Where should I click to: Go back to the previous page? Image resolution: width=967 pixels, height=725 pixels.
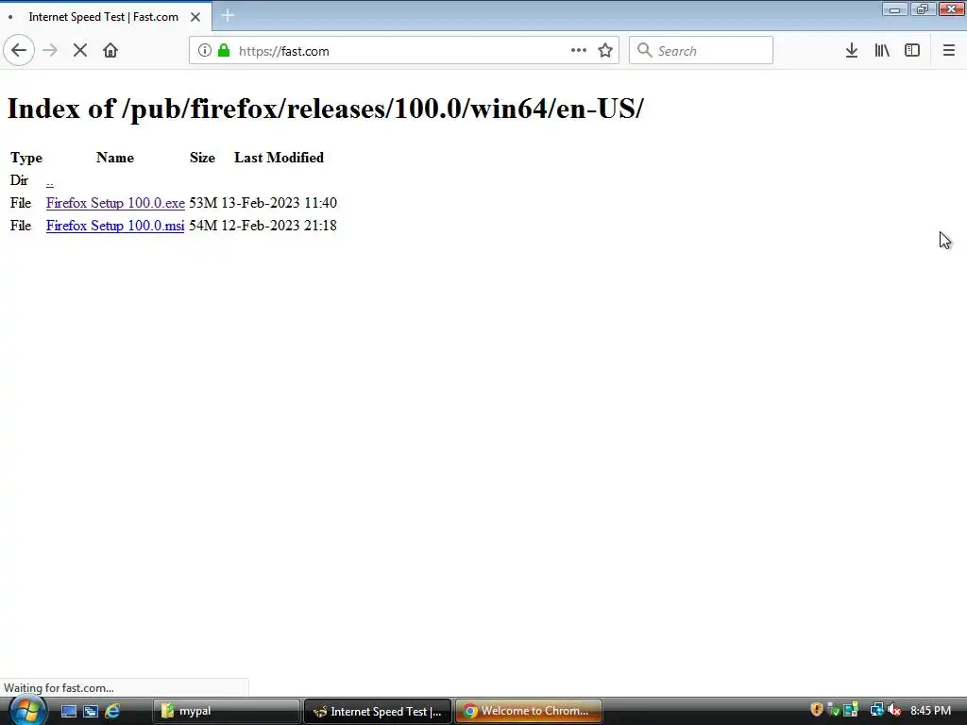19,51
